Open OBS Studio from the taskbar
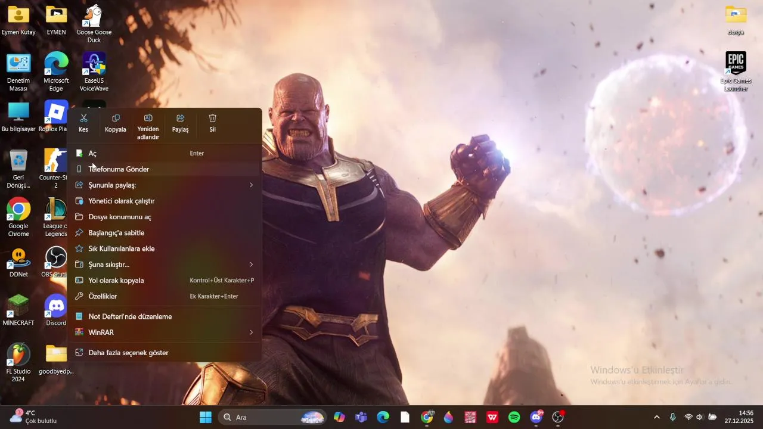 pos(558,417)
